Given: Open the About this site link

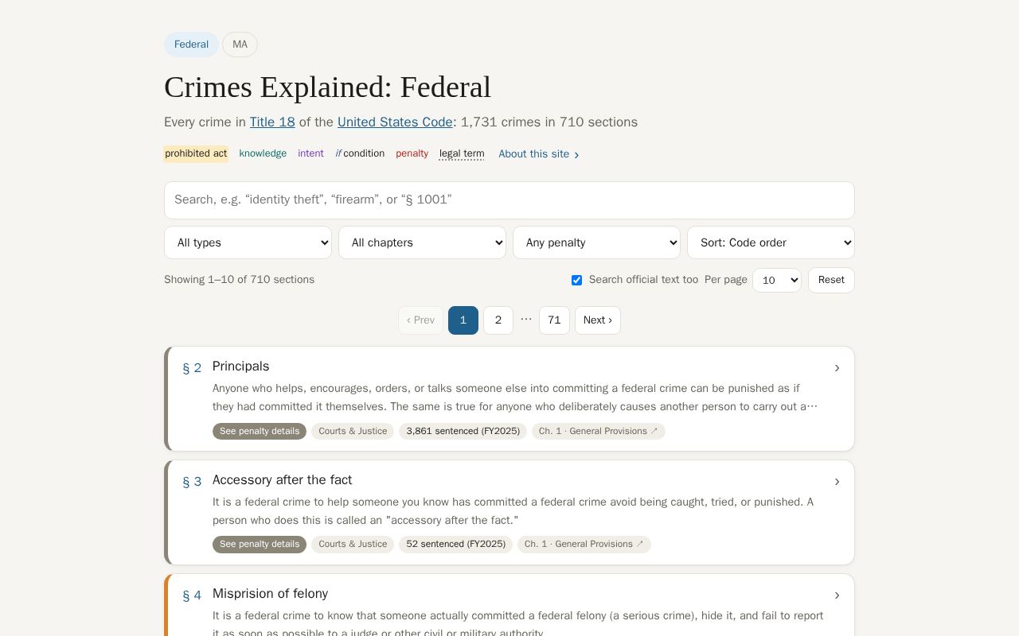Looking at the screenshot, I should coord(539,154).
